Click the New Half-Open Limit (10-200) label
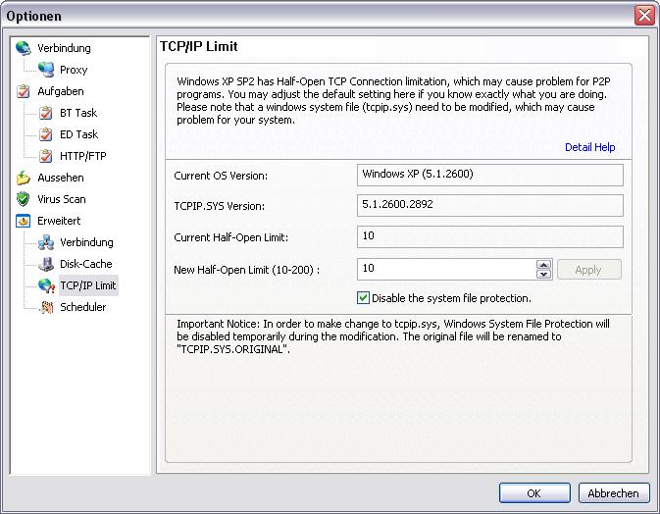Viewport: 660px width, 514px height. (247, 270)
